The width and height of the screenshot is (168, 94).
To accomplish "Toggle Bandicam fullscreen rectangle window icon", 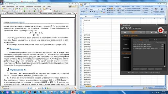I will pos(165,36).
